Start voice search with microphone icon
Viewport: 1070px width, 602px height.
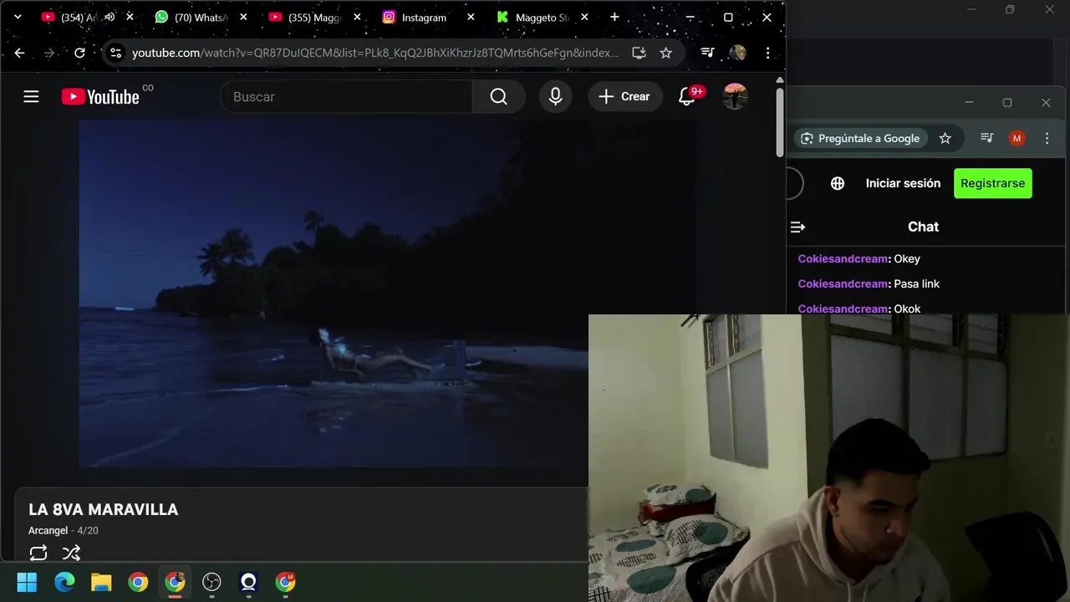[x=555, y=97]
